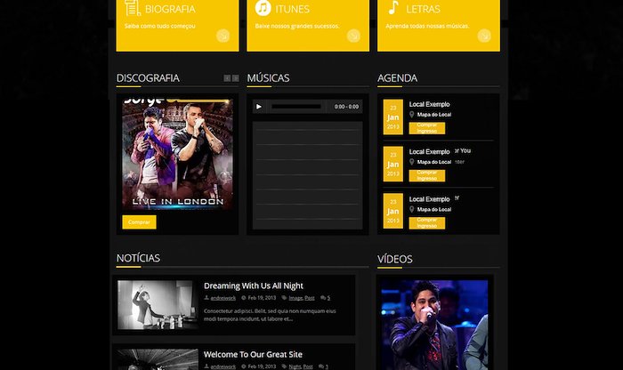Viewport: 623px width, 370px height.
Task: Click the arrow circle on iTunes card
Action: pyautogui.click(x=353, y=36)
